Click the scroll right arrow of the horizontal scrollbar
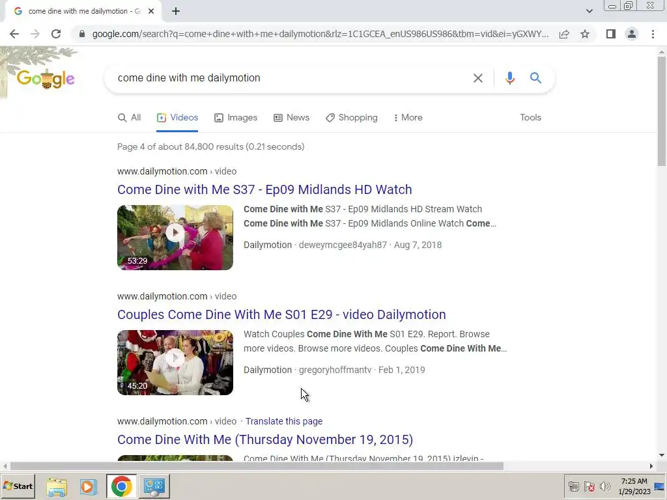667x500 pixels. (x=651, y=466)
